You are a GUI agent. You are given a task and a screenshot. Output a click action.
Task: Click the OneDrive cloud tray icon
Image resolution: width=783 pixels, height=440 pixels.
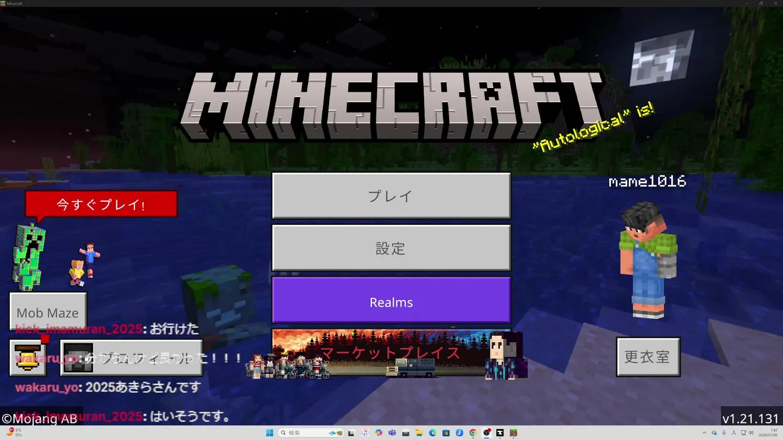click(714, 433)
